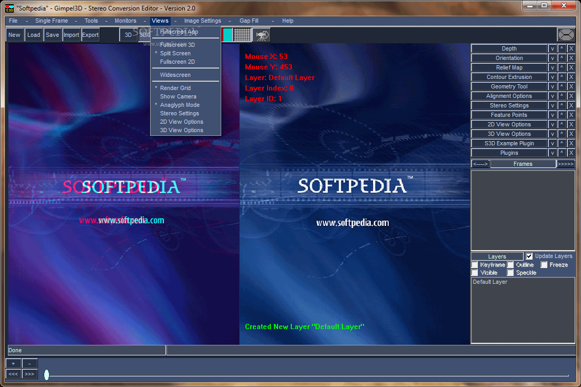Viewport: 581px width, 387px height.
Task: Close the Depth panel with its X
Action: point(571,48)
